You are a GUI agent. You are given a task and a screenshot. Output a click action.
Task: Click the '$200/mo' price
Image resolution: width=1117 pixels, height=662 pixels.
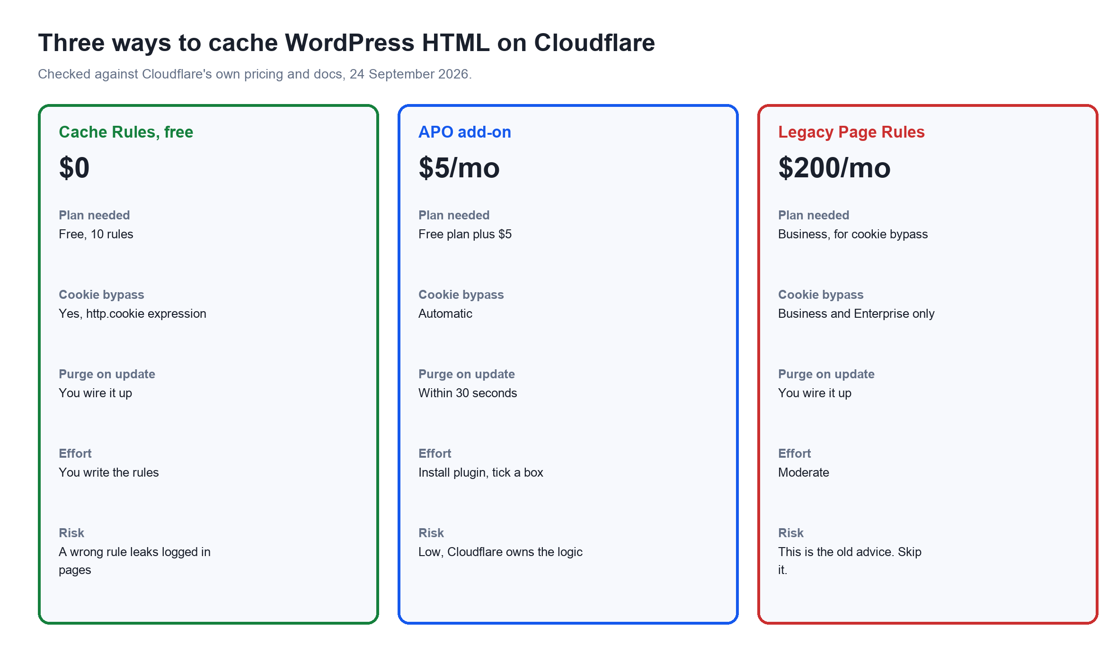point(834,168)
